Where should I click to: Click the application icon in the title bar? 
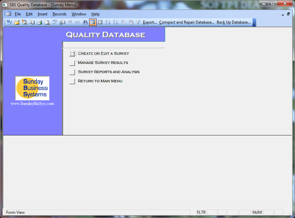coord(5,5)
